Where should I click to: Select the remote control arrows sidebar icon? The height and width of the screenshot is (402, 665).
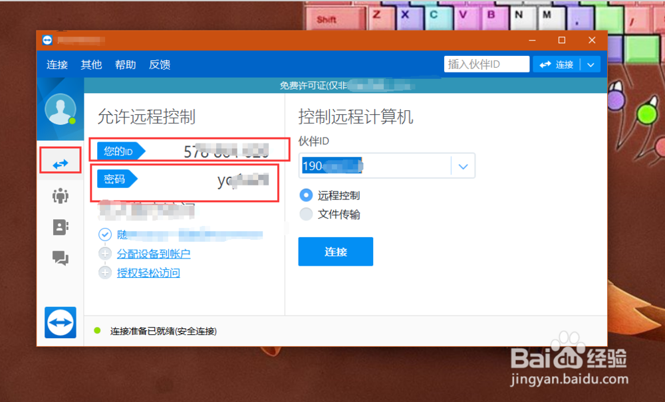[x=60, y=160]
